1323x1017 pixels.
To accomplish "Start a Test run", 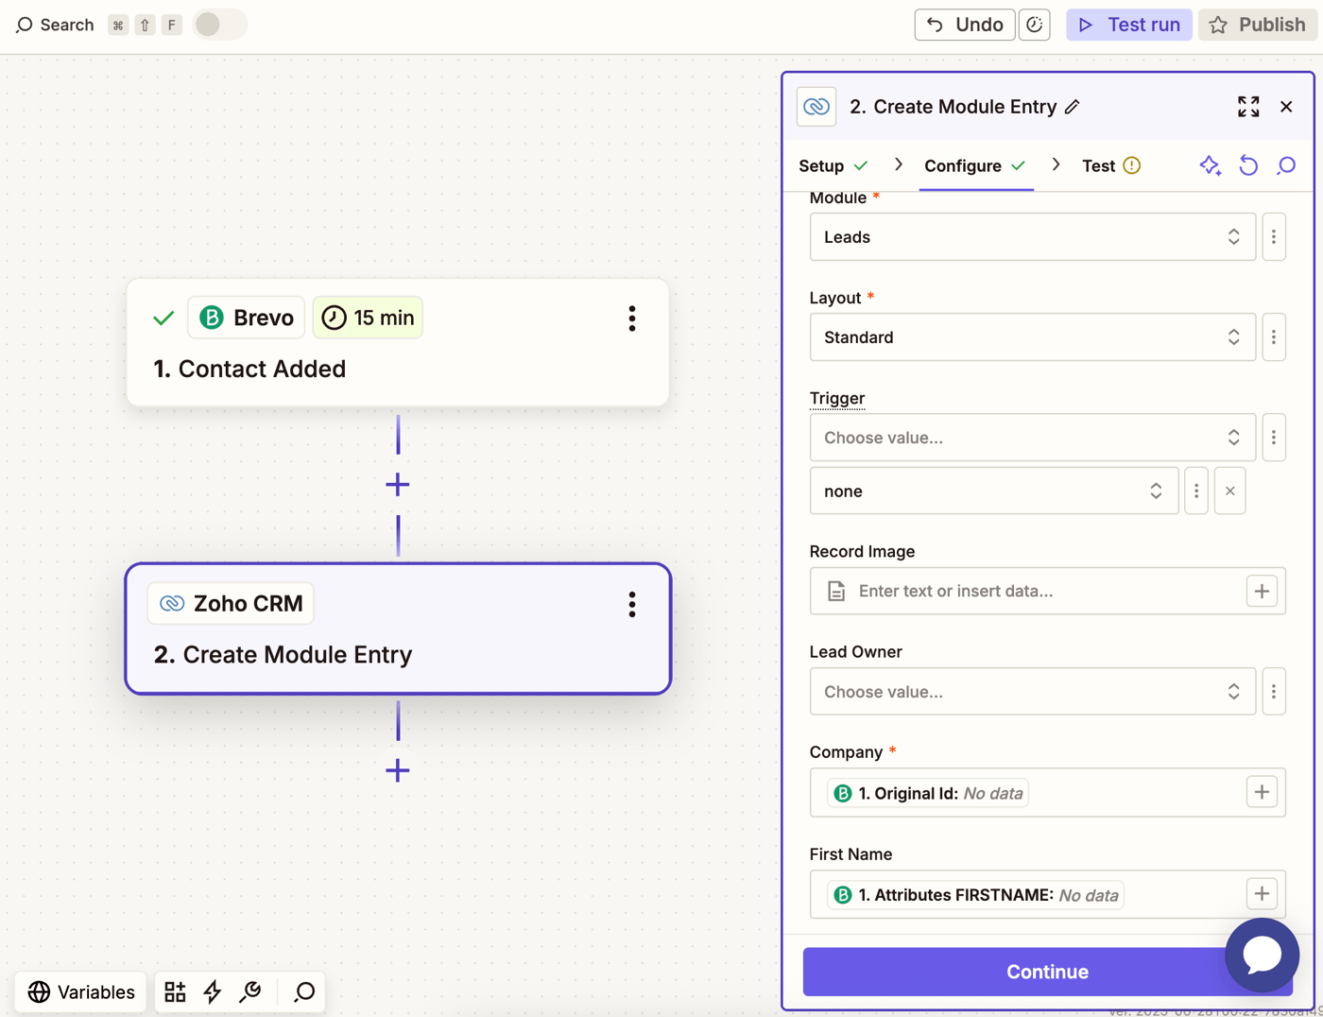I will (1129, 25).
